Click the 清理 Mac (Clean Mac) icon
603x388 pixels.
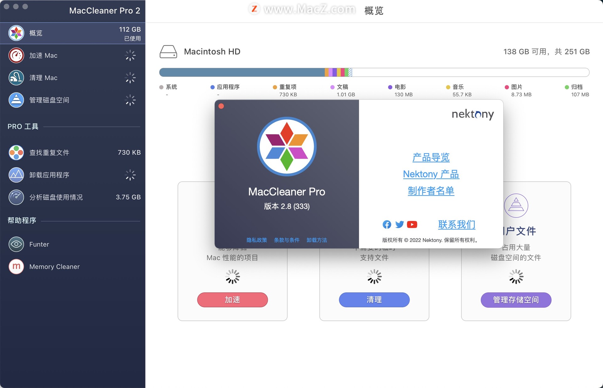16,78
